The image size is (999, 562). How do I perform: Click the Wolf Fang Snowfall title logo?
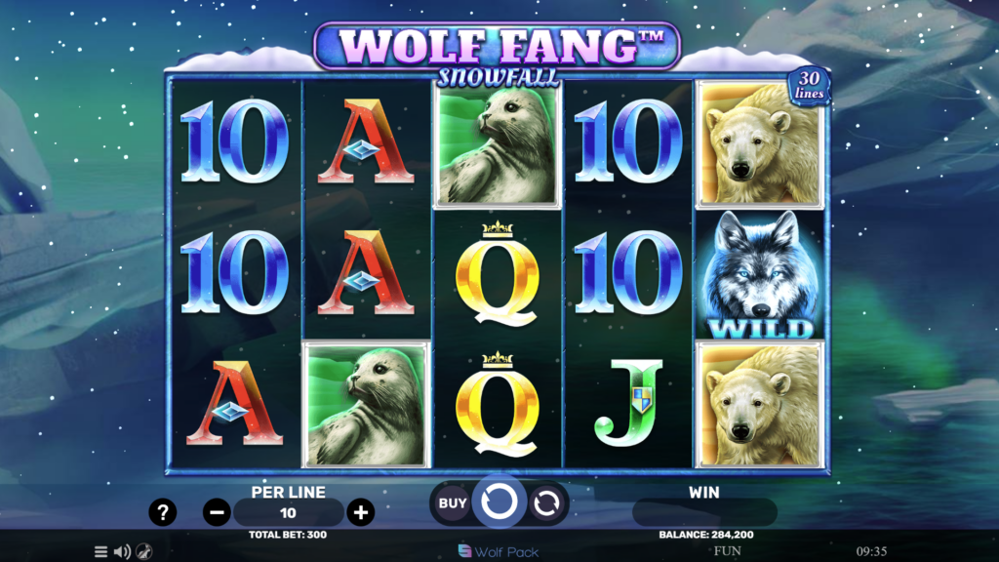click(498, 55)
